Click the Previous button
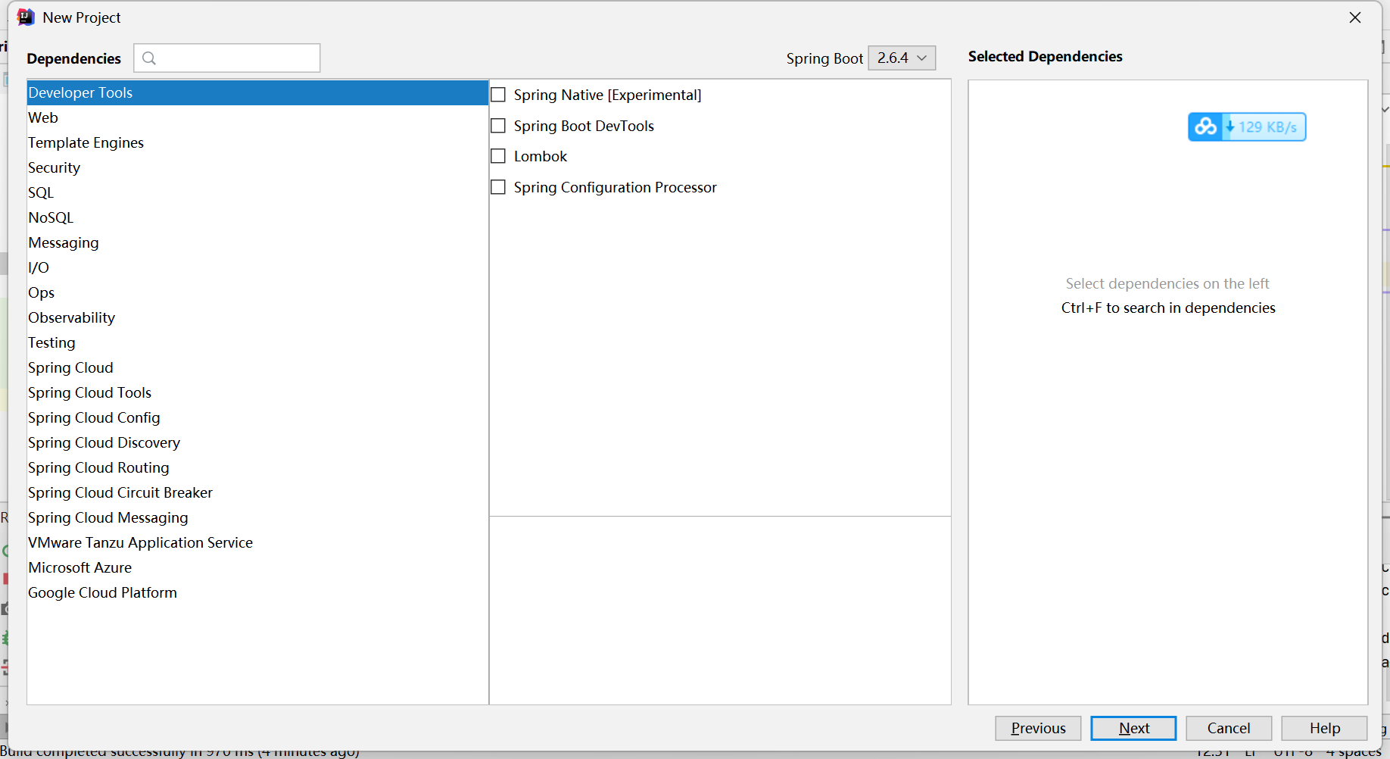 point(1038,728)
